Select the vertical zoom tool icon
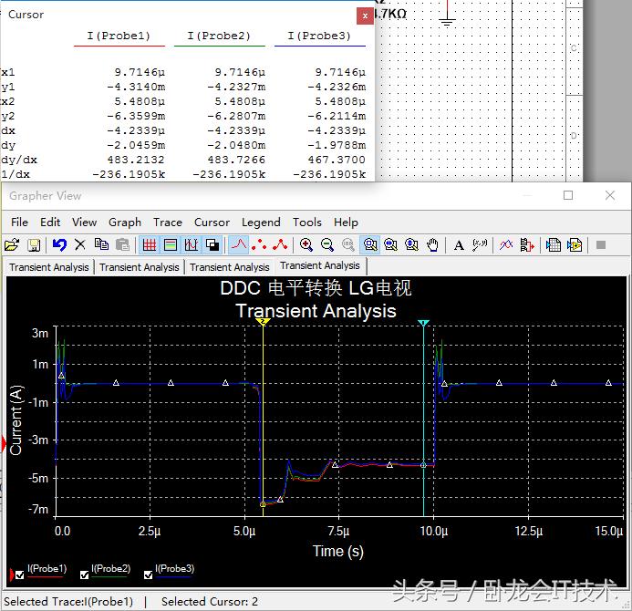 411,244
